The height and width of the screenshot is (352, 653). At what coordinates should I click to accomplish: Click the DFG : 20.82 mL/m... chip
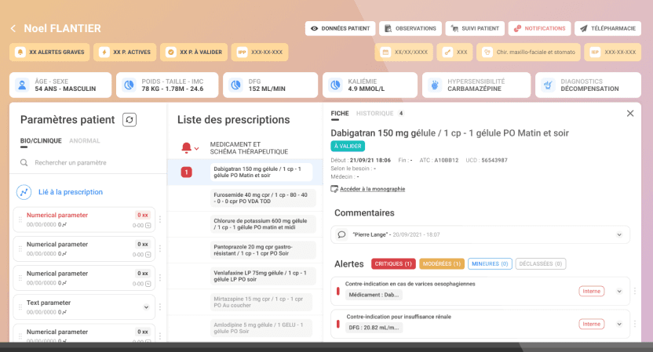[374, 328]
